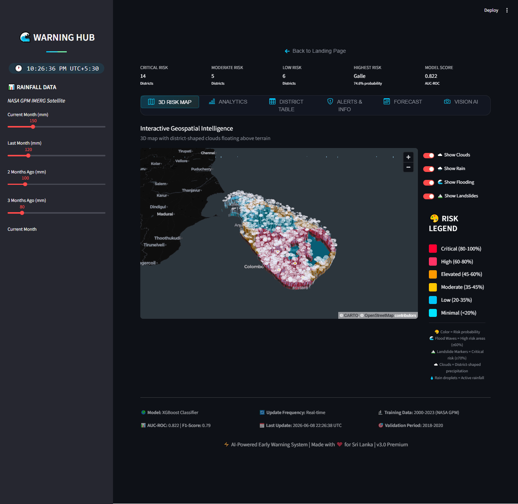Open the OpenStreetMap attribution link
The height and width of the screenshot is (504, 518).
pos(379,315)
